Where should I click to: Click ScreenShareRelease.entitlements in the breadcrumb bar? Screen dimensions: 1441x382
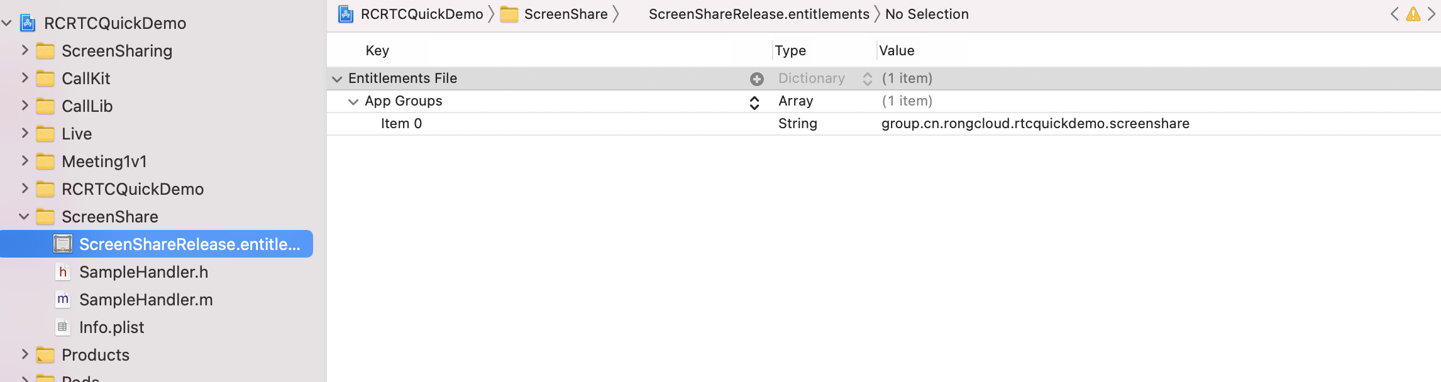pyautogui.click(x=759, y=14)
